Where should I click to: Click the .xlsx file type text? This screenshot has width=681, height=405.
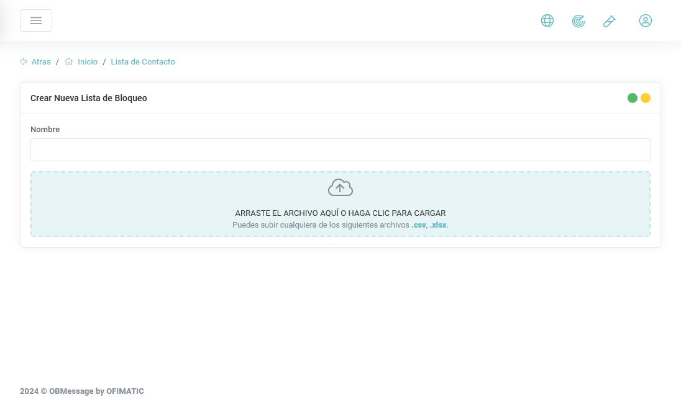(x=438, y=225)
